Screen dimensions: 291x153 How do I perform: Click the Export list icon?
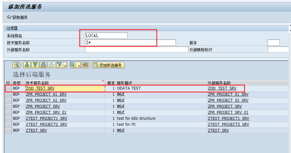coord(74,65)
